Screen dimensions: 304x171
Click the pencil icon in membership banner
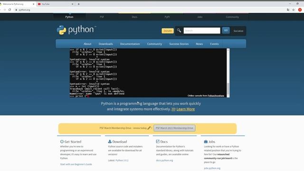coord(149,128)
